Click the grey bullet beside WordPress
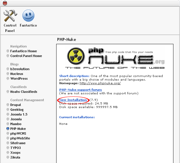Image resolution: width=180 pixels, height=163 pixels. [x=8, y=79]
